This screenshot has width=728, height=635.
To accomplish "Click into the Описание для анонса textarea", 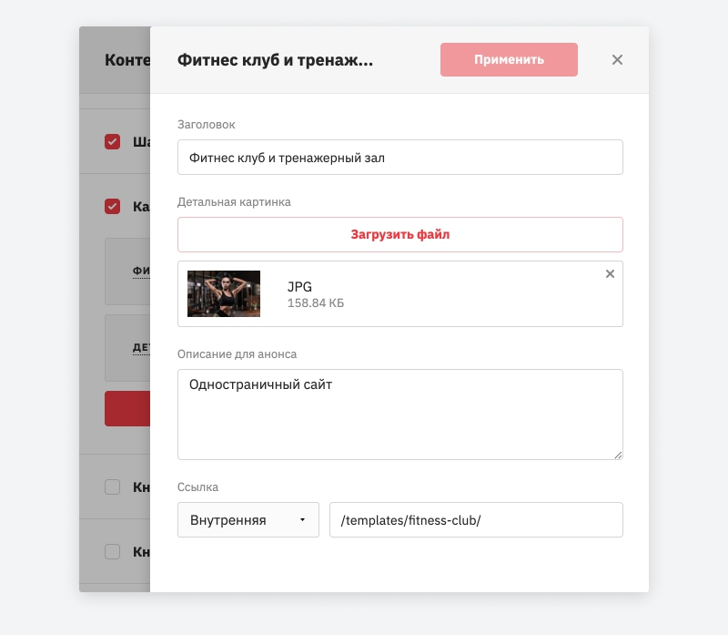I will tap(400, 415).
